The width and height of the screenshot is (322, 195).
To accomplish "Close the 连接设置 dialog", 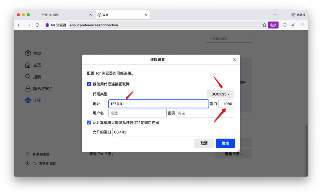I will pyautogui.click(x=235, y=60).
